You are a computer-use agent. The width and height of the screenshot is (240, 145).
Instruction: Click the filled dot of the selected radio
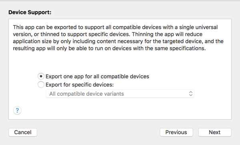pyautogui.click(x=41, y=77)
